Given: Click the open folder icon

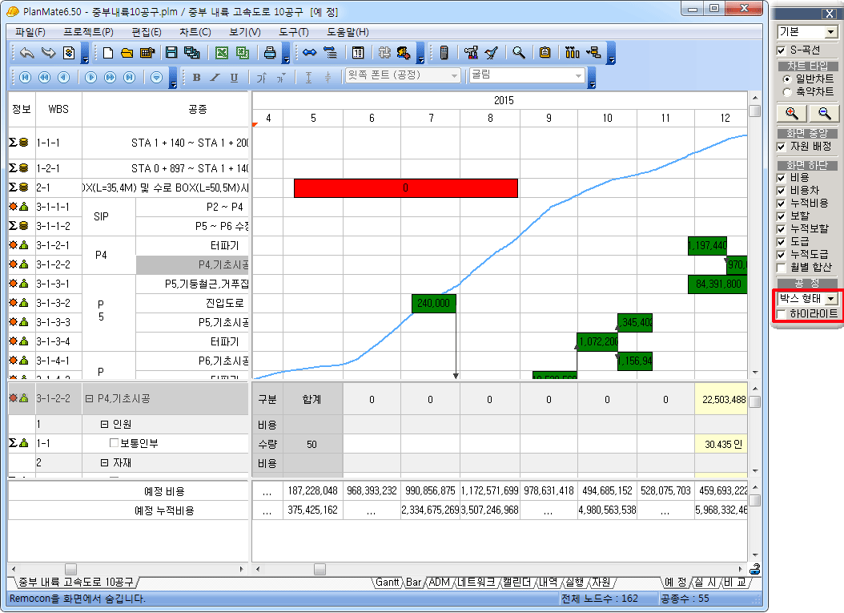Looking at the screenshot, I should pos(127,53).
